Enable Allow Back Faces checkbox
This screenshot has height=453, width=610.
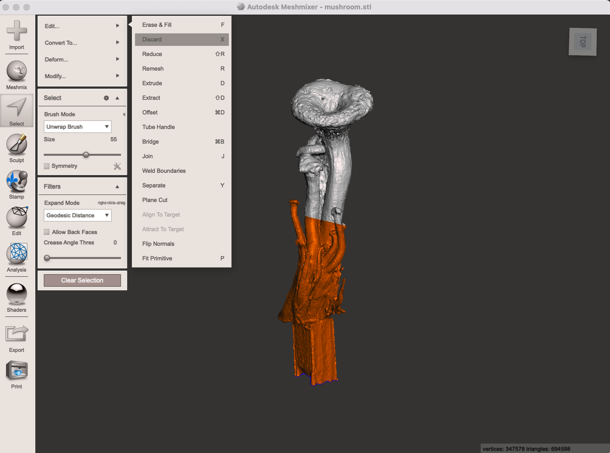coord(47,232)
